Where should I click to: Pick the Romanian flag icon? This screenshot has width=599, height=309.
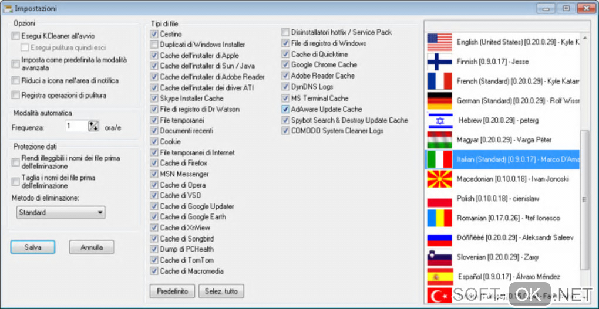click(x=439, y=218)
